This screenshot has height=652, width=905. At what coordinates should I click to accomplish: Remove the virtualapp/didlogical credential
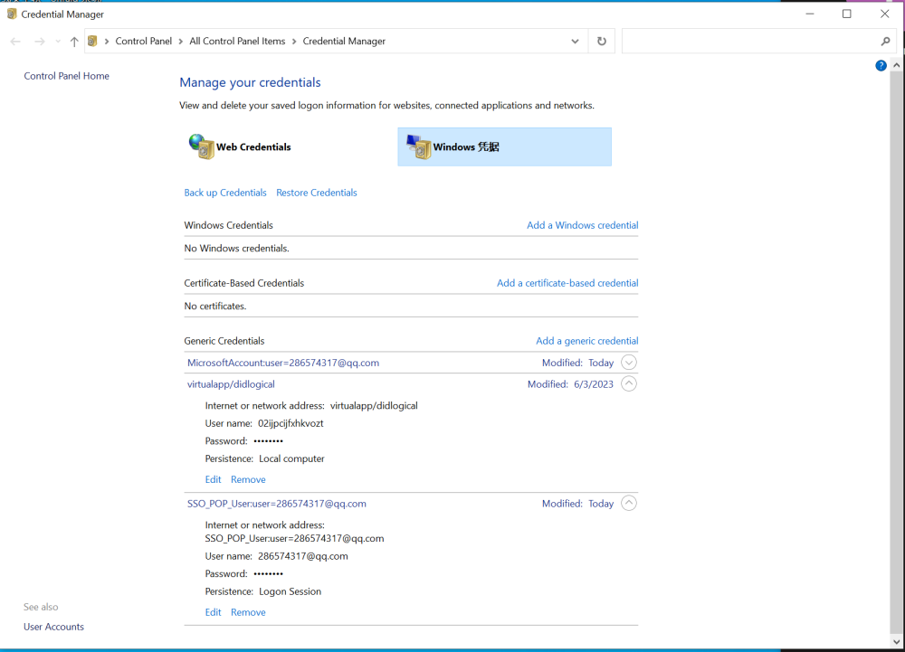click(x=248, y=479)
